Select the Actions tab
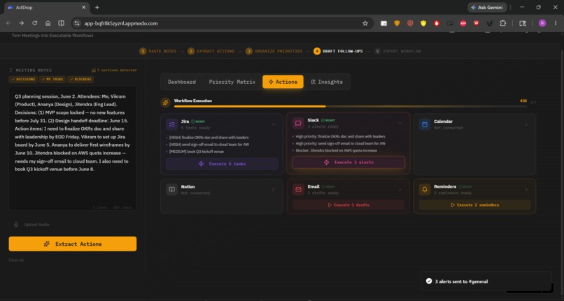564x301 pixels. pyautogui.click(x=283, y=82)
